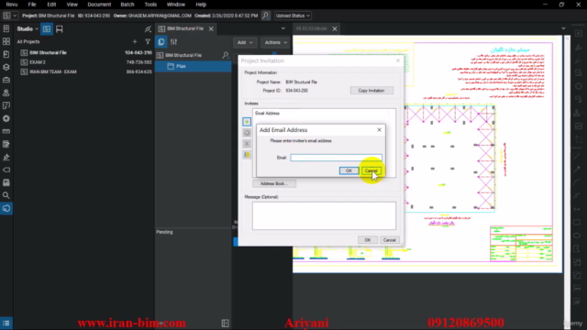Select the Line tool in right toolbar
The image size is (587, 330).
[577, 157]
